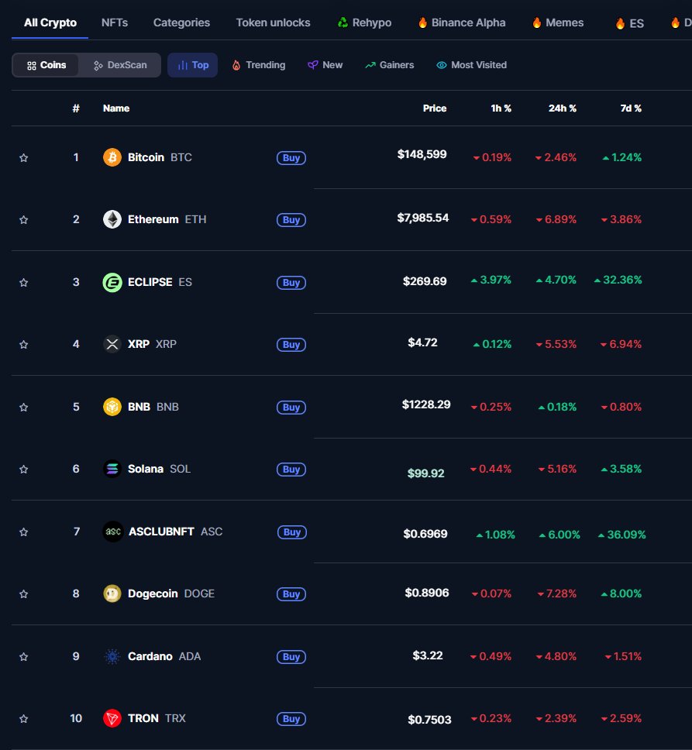Sort by the # rank column header
Screen dimensions: 692x750
click(x=76, y=108)
